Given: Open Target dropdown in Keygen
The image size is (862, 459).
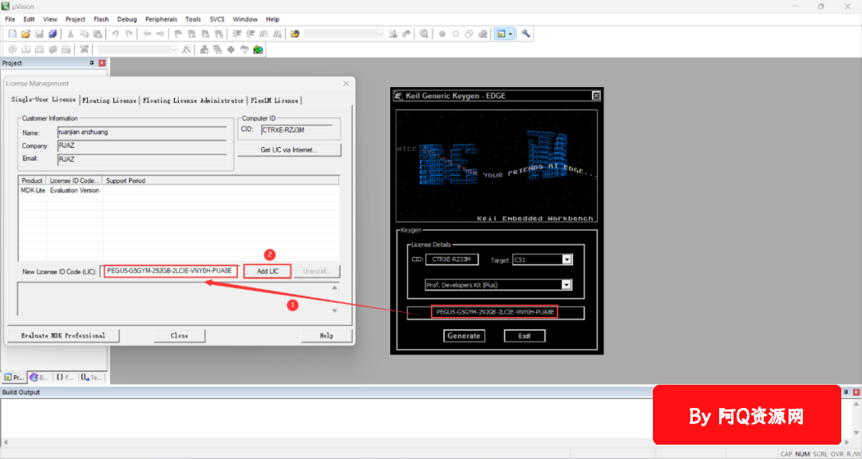Looking at the screenshot, I should [567, 259].
